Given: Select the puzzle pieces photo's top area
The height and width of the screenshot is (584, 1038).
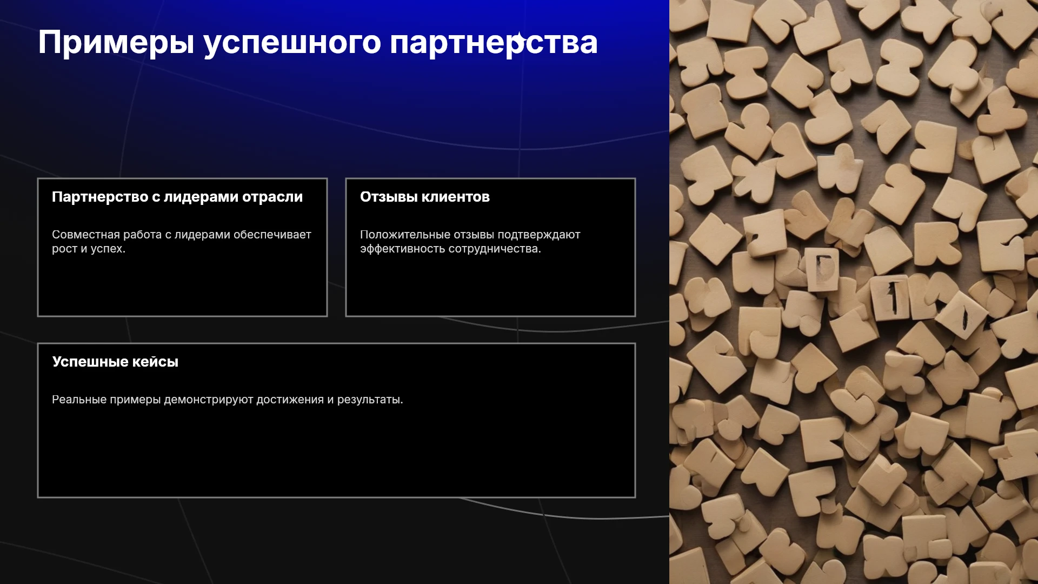Looking at the screenshot, I should 854,54.
